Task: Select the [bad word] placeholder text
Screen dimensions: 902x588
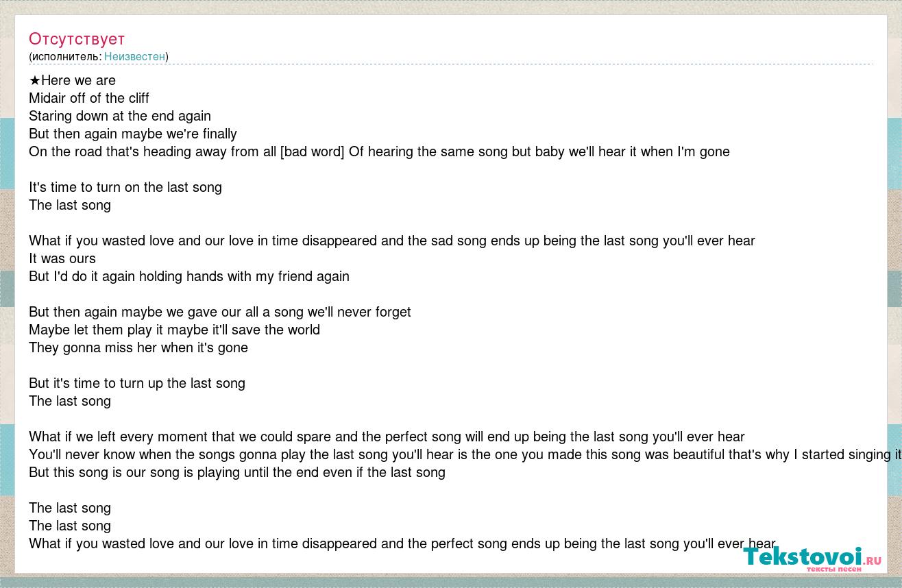Action: point(313,151)
